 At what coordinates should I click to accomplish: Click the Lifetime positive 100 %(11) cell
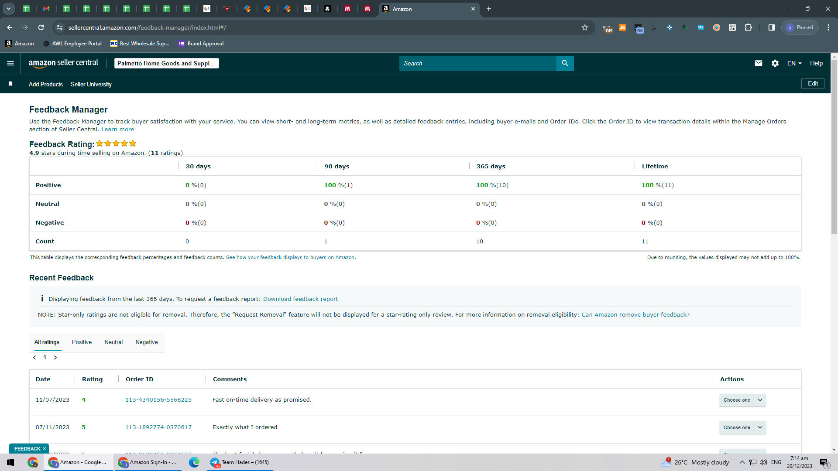tap(658, 185)
